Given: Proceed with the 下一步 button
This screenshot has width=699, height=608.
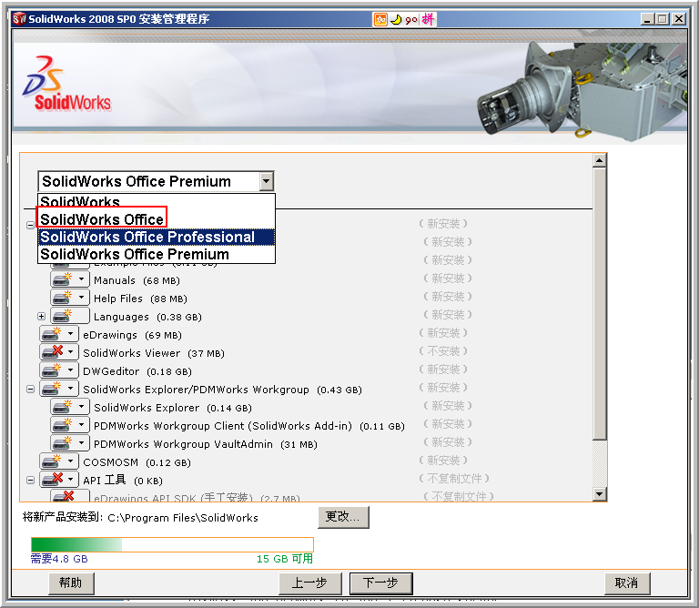Looking at the screenshot, I should 380,583.
